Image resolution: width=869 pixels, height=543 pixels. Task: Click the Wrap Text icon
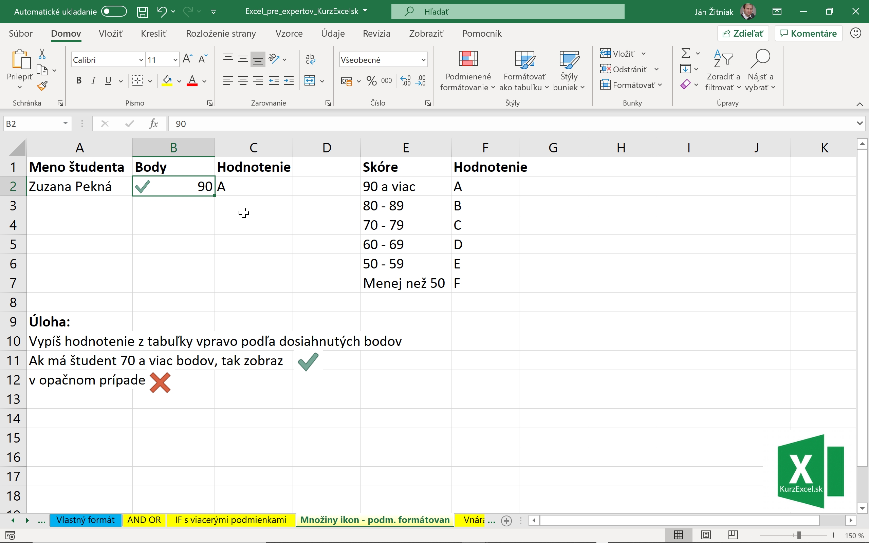click(x=311, y=59)
